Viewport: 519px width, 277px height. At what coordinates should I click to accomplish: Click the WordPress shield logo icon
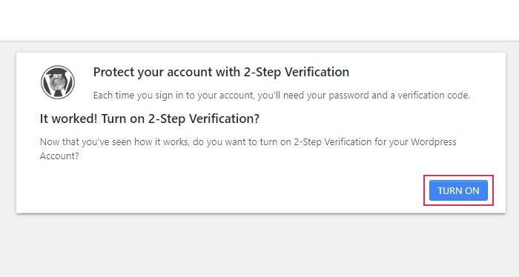58,82
